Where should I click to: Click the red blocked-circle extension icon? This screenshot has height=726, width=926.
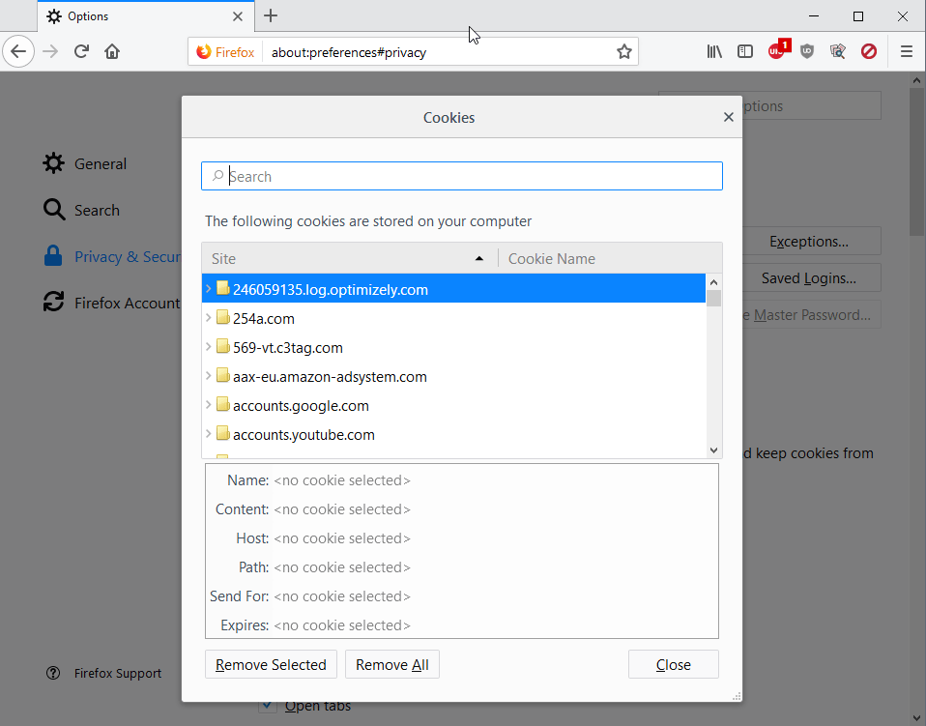869,52
